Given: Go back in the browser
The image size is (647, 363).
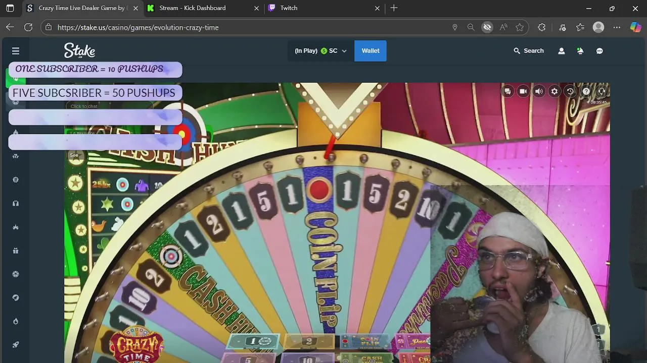Looking at the screenshot, I should point(10,27).
